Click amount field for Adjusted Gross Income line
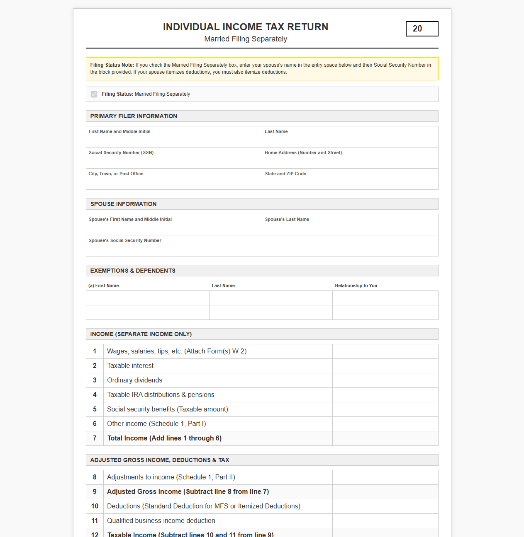Screen dimensions: 524x537 pyautogui.click(x=385, y=492)
